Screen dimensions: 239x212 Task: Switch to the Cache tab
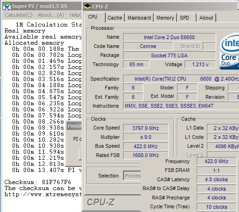click(x=115, y=18)
